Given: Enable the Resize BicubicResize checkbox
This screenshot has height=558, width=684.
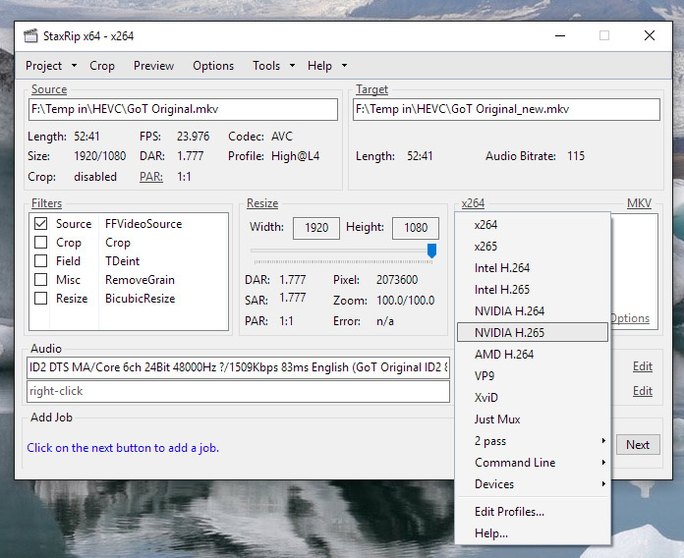Looking at the screenshot, I should pyautogui.click(x=40, y=299).
